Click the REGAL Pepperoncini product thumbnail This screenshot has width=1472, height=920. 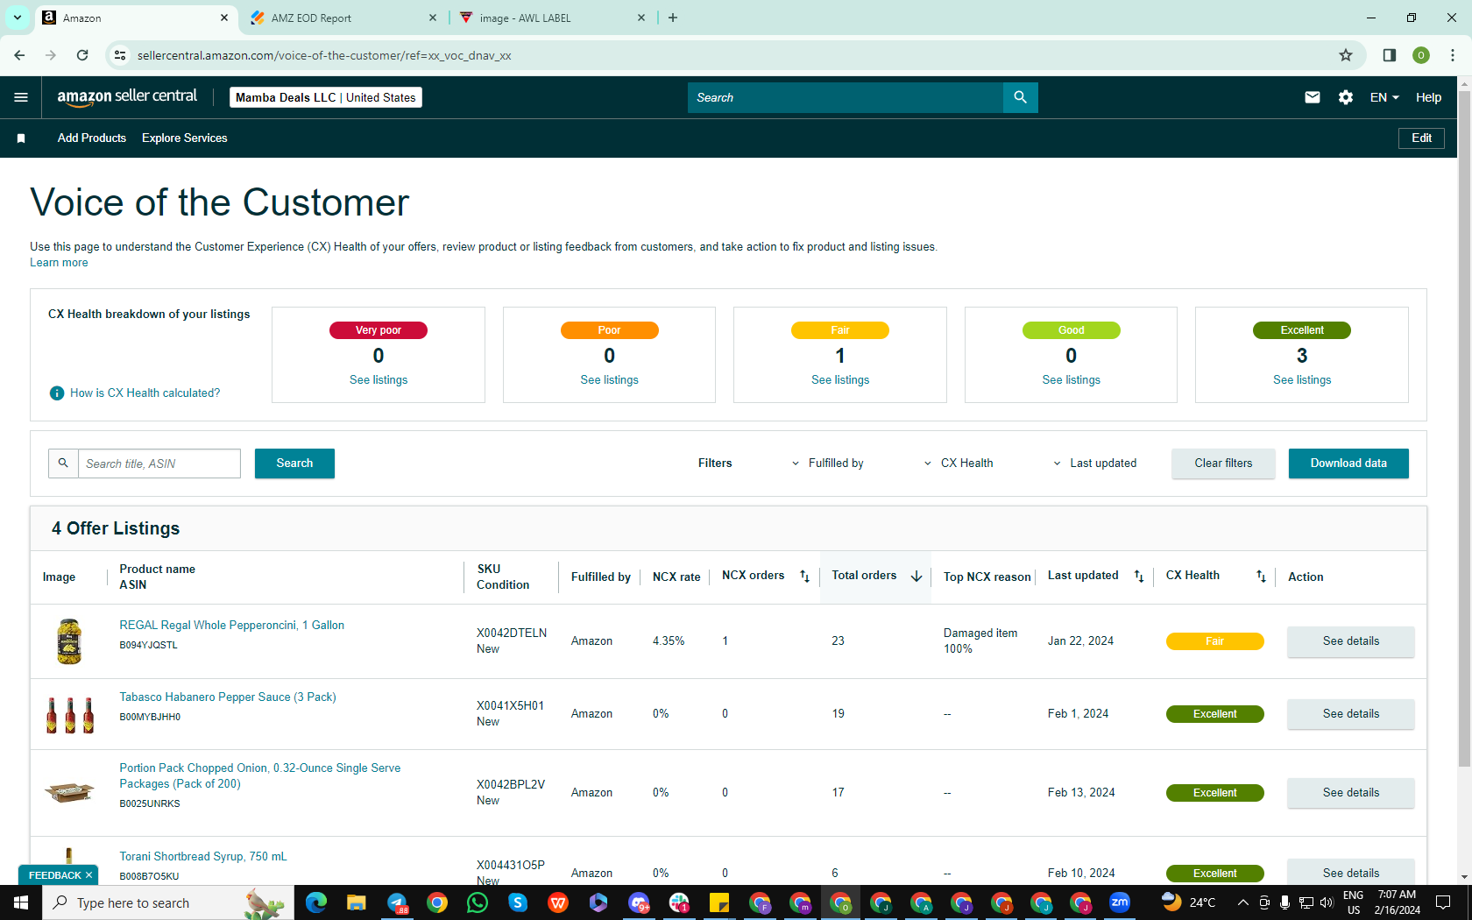tap(69, 641)
